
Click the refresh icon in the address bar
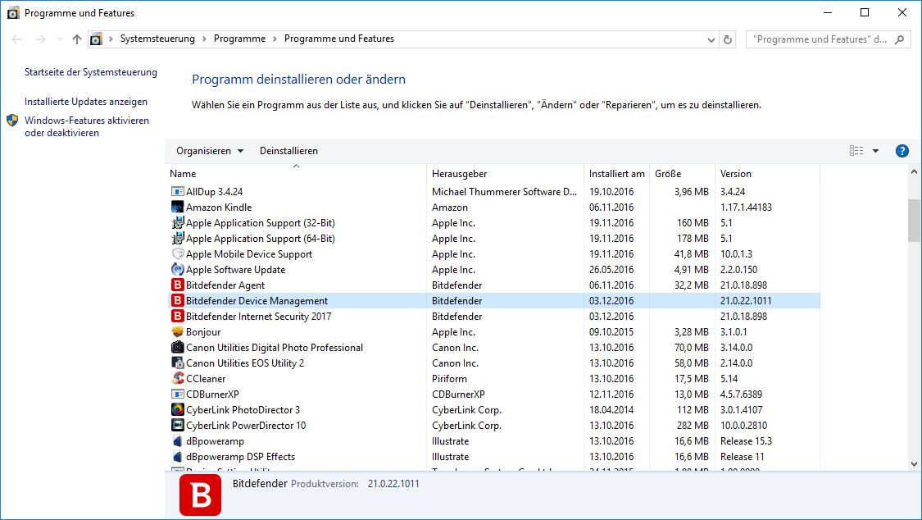click(x=728, y=39)
